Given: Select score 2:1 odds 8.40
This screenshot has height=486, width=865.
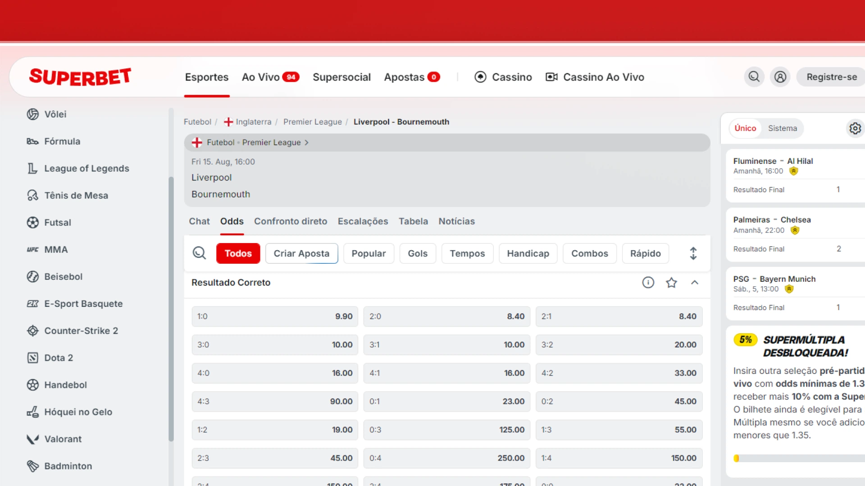Looking at the screenshot, I should point(619,316).
